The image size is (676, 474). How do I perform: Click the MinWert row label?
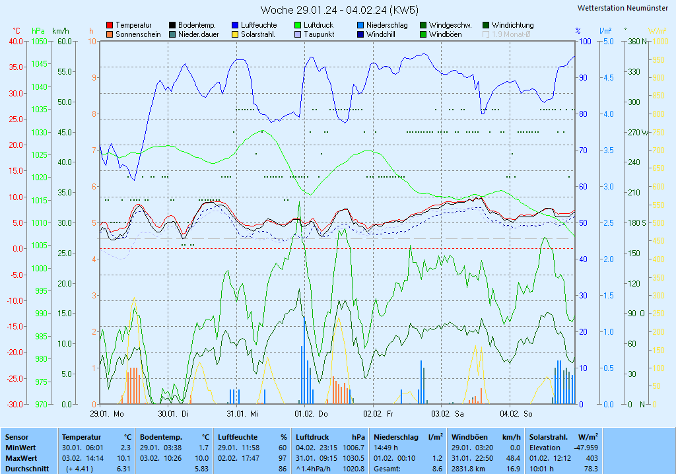(x=20, y=448)
